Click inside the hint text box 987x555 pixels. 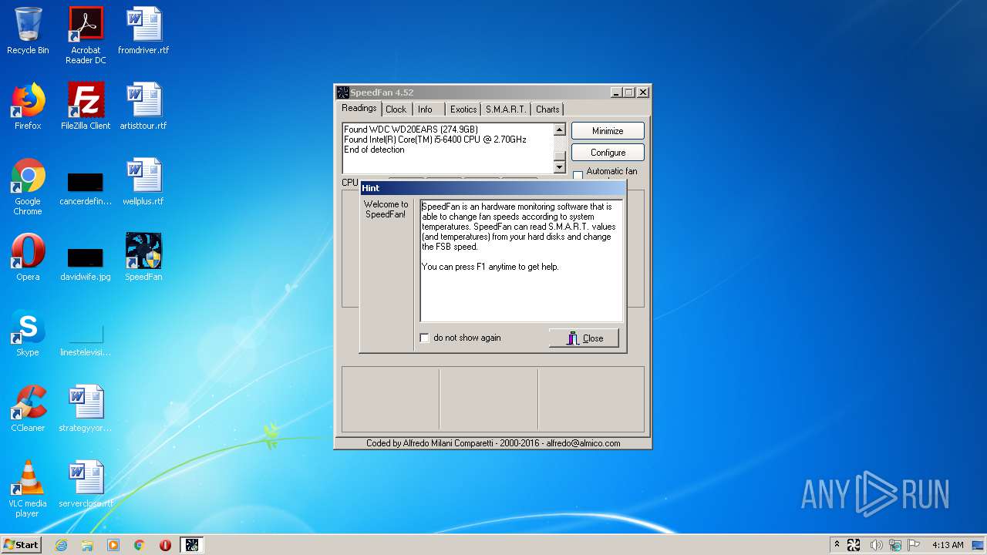tap(521, 261)
